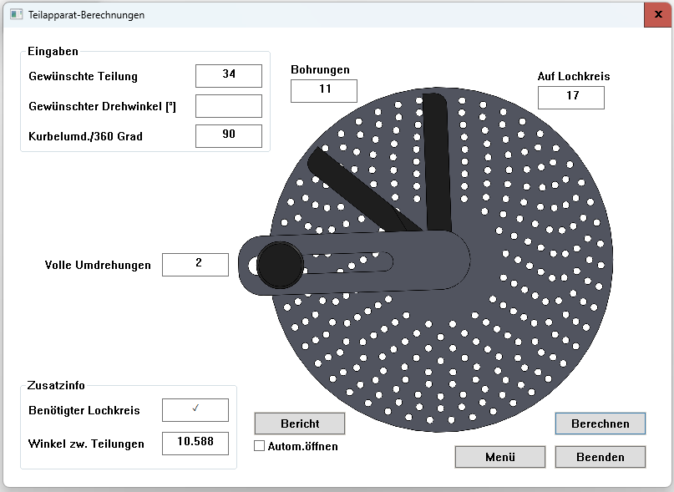674x492 pixels.
Task: Select the Gewünschte Teilung field showing 34
Action: pyautogui.click(x=228, y=75)
